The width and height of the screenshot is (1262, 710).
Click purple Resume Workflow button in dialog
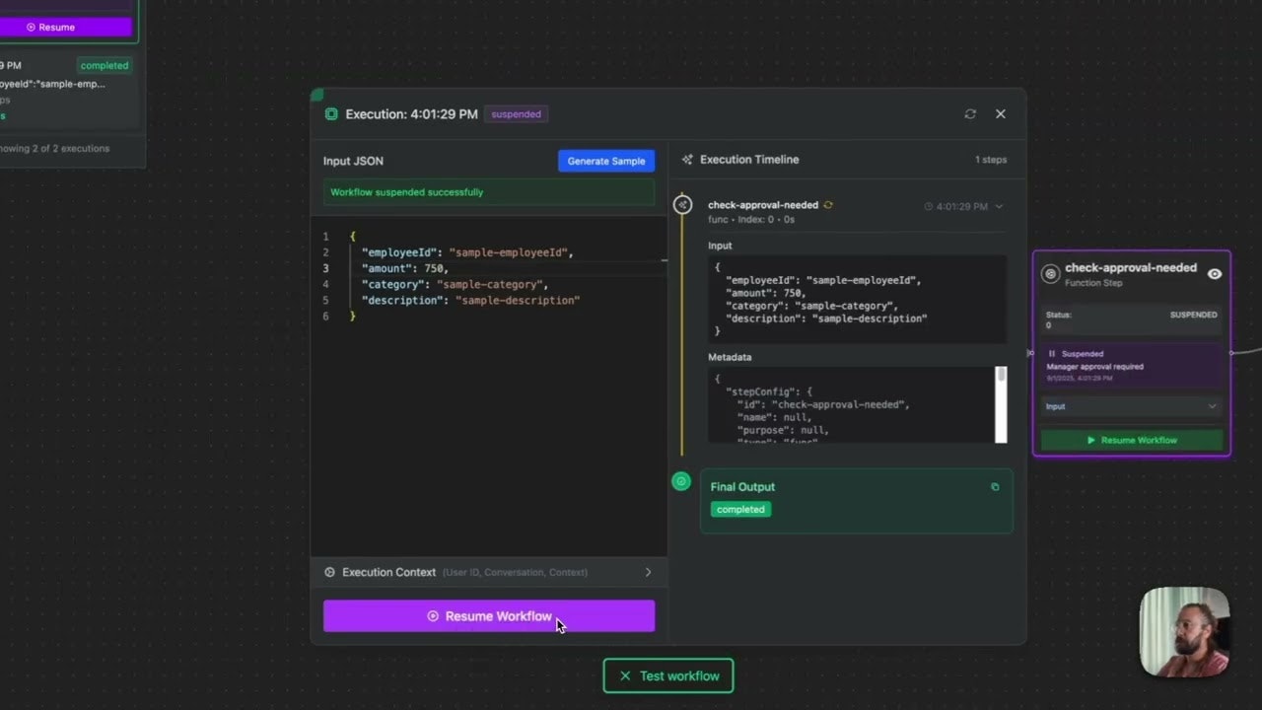pos(489,616)
